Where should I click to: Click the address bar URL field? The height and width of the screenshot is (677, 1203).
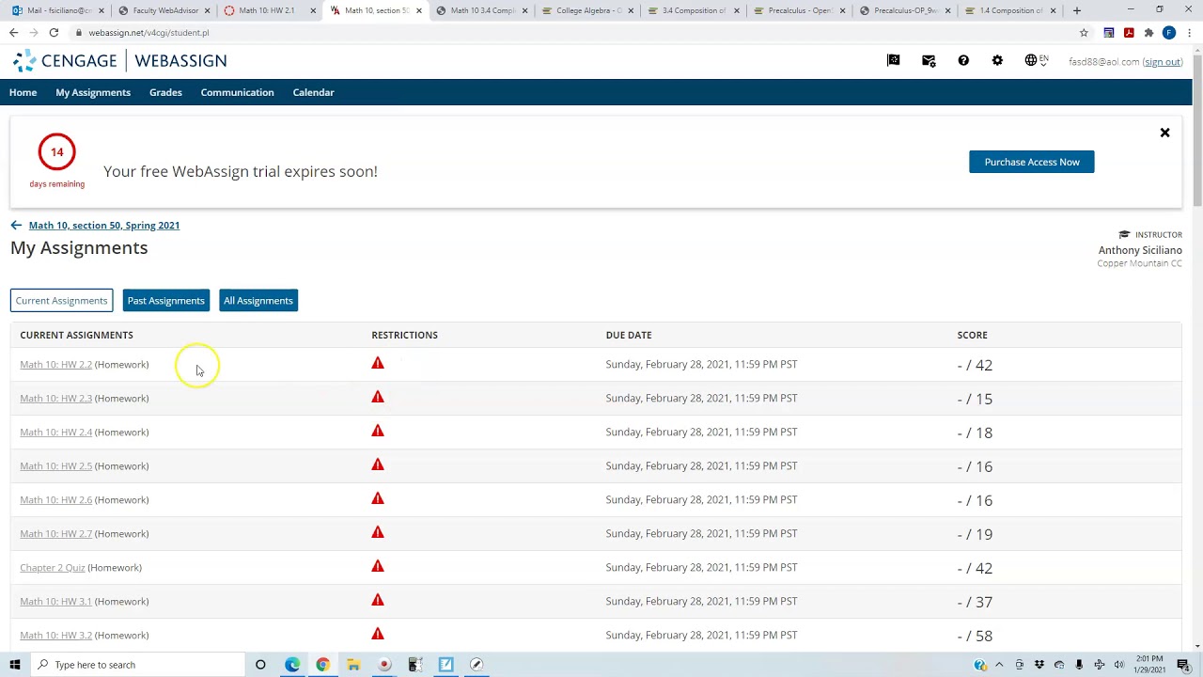pyautogui.click(x=573, y=32)
